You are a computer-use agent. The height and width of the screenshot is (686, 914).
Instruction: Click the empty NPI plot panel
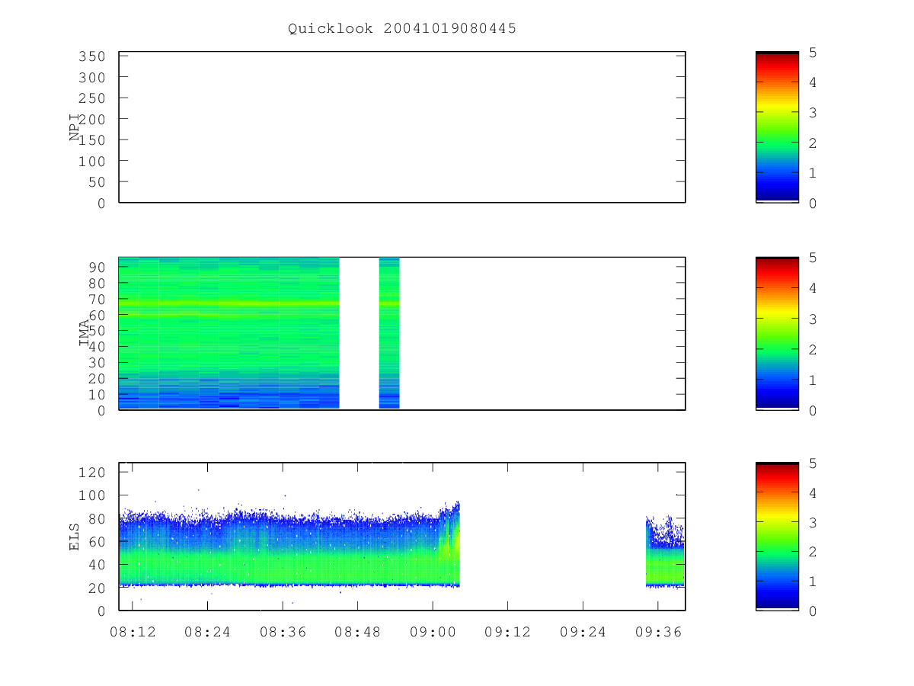[402, 127]
